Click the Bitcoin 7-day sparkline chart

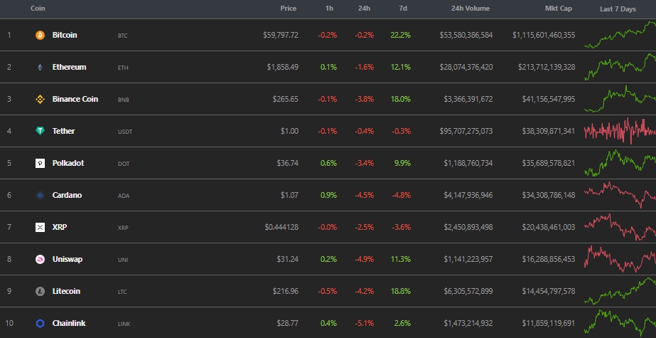(x=620, y=35)
